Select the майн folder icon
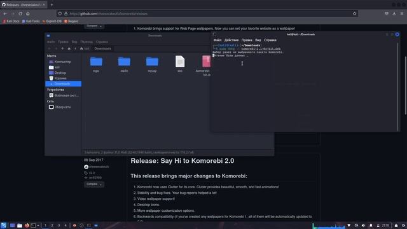 coord(124,62)
